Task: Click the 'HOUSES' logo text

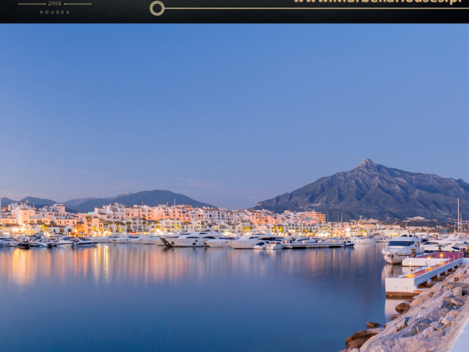Action: coord(55,12)
